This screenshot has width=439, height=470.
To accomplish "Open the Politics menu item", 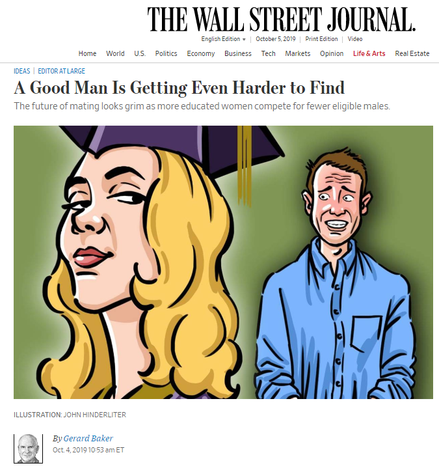I will click(166, 53).
